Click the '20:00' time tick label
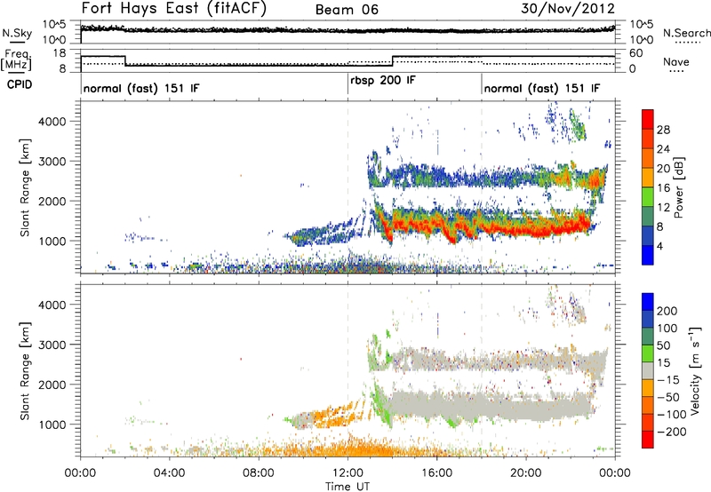This screenshot has width=711, height=492. (x=526, y=473)
